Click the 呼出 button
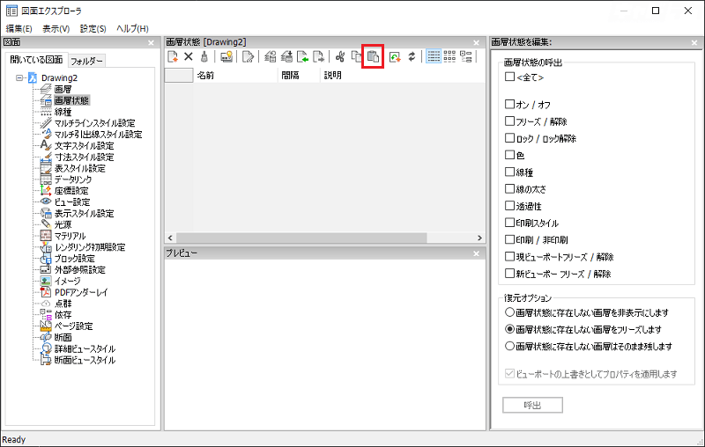 click(x=532, y=406)
